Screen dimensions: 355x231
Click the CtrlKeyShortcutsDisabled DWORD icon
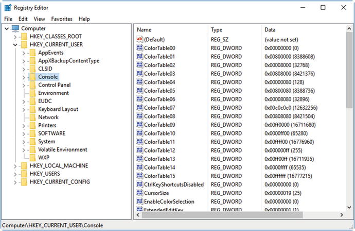[x=139, y=184]
